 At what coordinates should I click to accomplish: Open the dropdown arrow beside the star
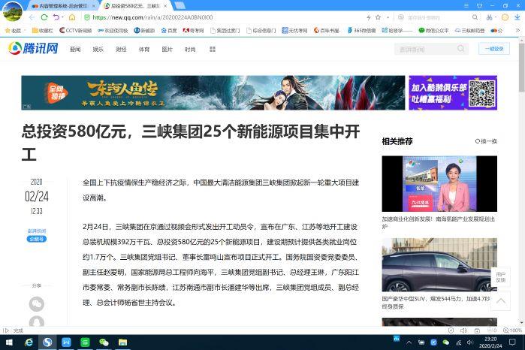[x=388, y=17]
